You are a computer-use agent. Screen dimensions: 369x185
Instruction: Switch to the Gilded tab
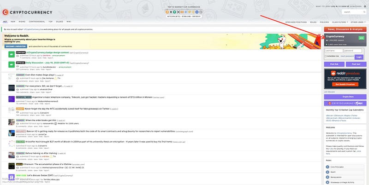[60, 22]
